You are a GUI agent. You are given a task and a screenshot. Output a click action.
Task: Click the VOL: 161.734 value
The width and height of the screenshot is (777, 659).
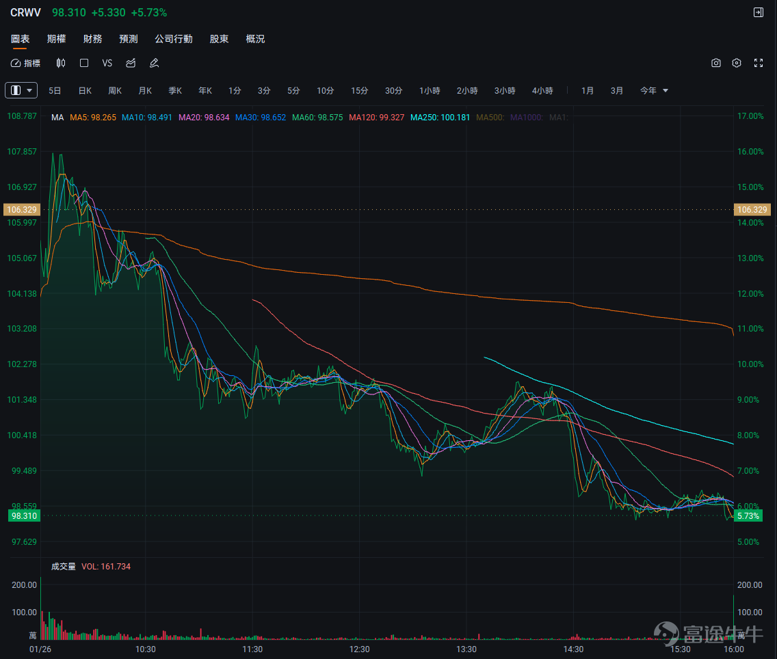click(106, 567)
